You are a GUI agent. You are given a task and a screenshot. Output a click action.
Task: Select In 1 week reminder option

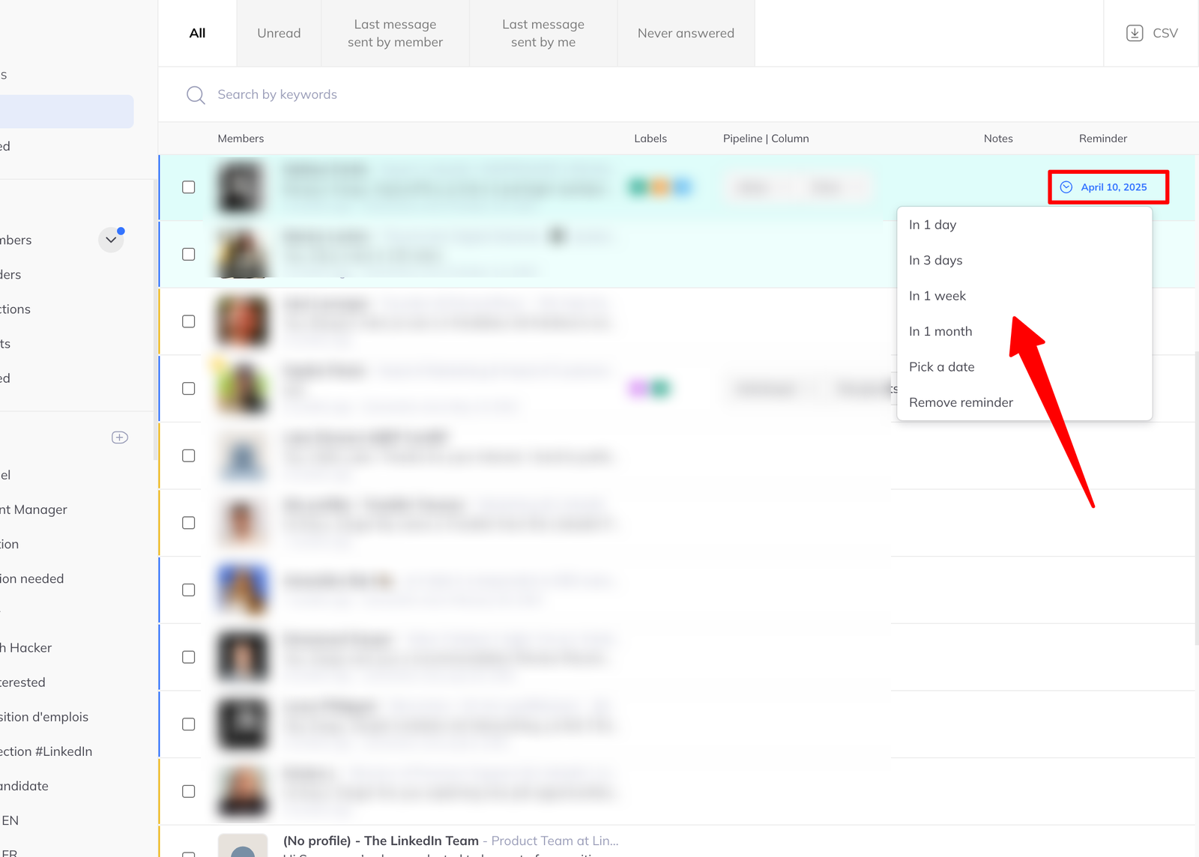[x=1024, y=296]
